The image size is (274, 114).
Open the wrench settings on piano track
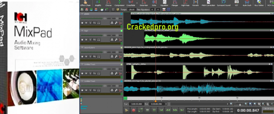point(116,23)
